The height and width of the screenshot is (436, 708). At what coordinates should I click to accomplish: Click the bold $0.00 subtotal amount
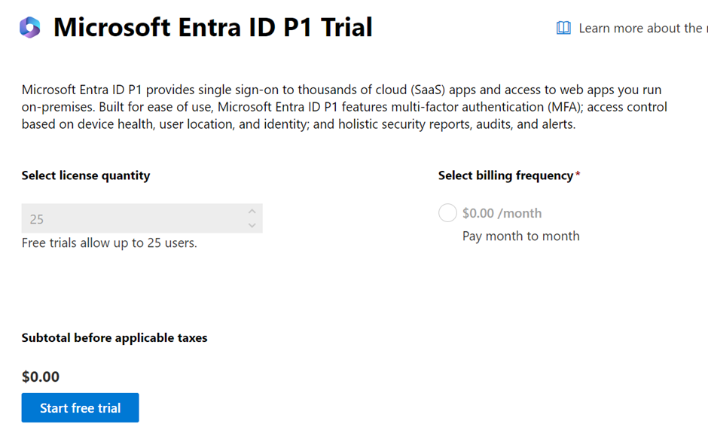click(x=41, y=377)
